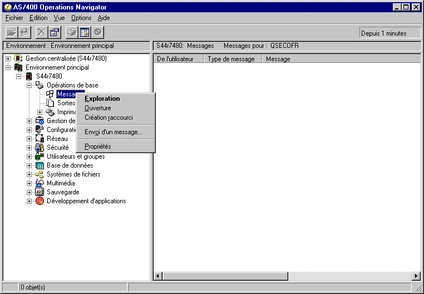Click the S44r7480 server icon
The image size is (424, 294).
click(x=29, y=76)
